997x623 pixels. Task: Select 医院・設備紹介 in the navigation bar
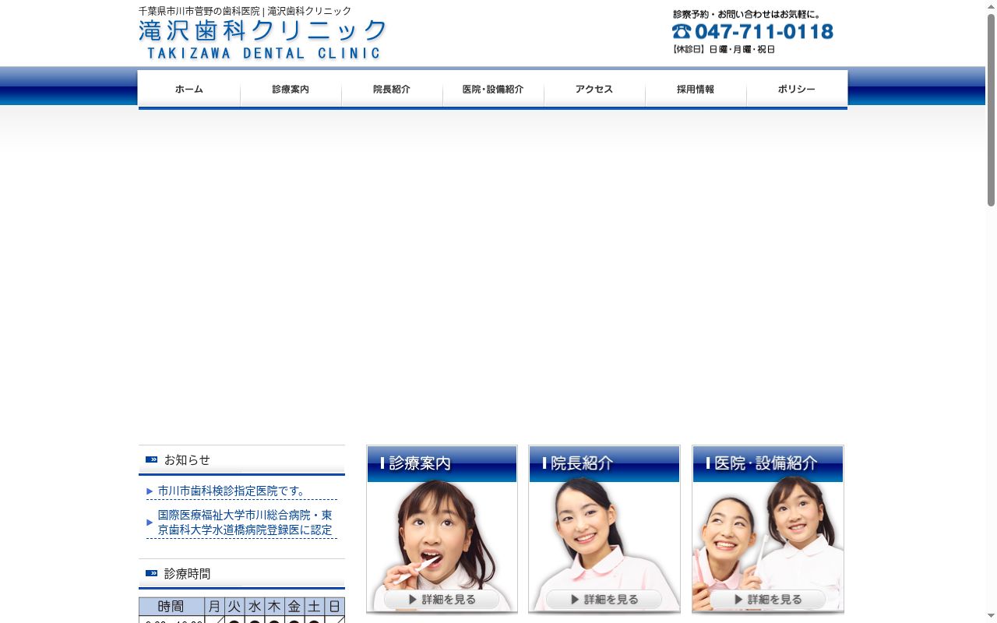click(x=493, y=89)
